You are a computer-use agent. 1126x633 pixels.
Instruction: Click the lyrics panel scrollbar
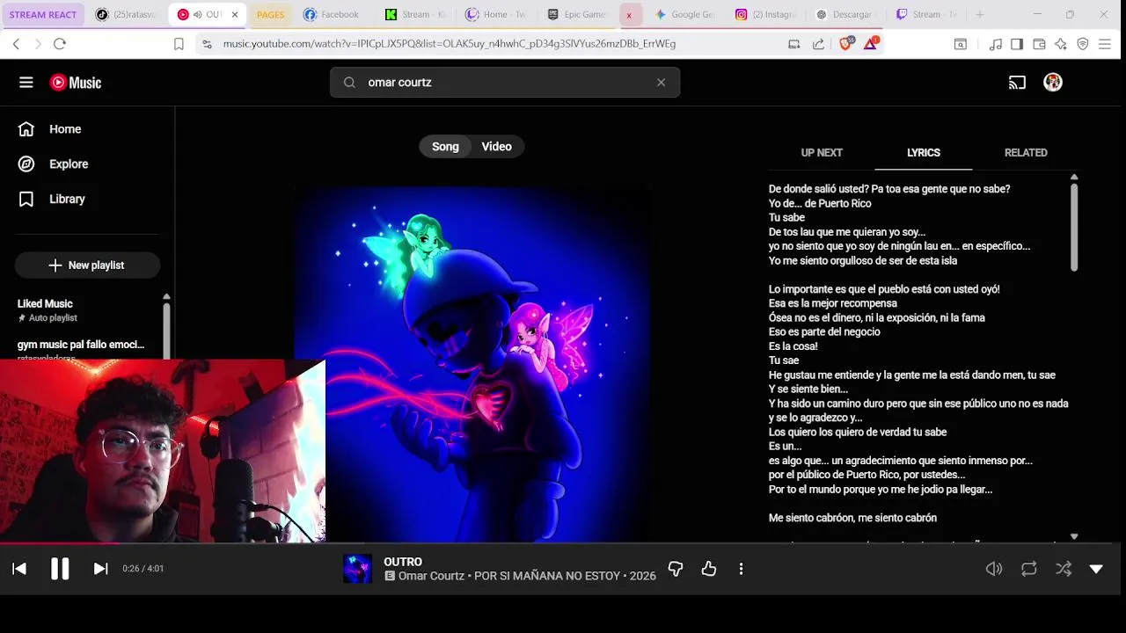1074,228
